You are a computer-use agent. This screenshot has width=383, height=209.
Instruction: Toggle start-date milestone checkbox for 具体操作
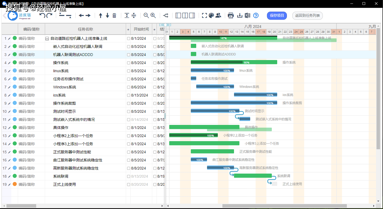click(128, 128)
